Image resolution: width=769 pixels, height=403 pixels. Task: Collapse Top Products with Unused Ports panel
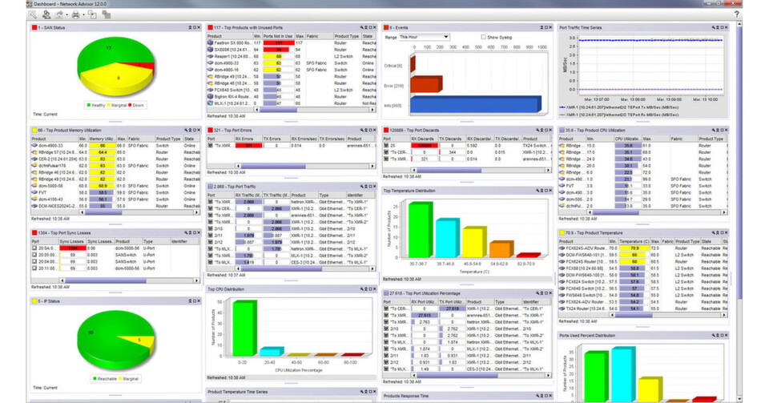click(x=366, y=27)
